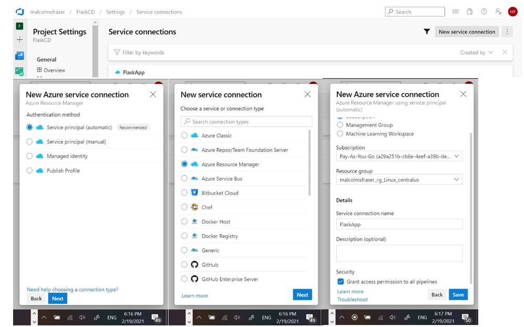Click Next in authentication method dialog
This screenshot has width=524, height=327.
(58, 298)
